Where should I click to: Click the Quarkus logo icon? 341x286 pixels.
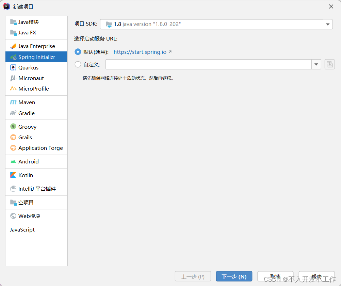13,67
